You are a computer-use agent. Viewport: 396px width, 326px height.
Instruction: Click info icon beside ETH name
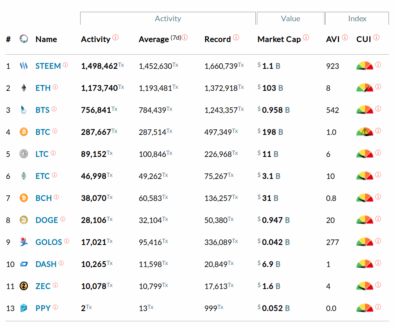(x=55, y=87)
